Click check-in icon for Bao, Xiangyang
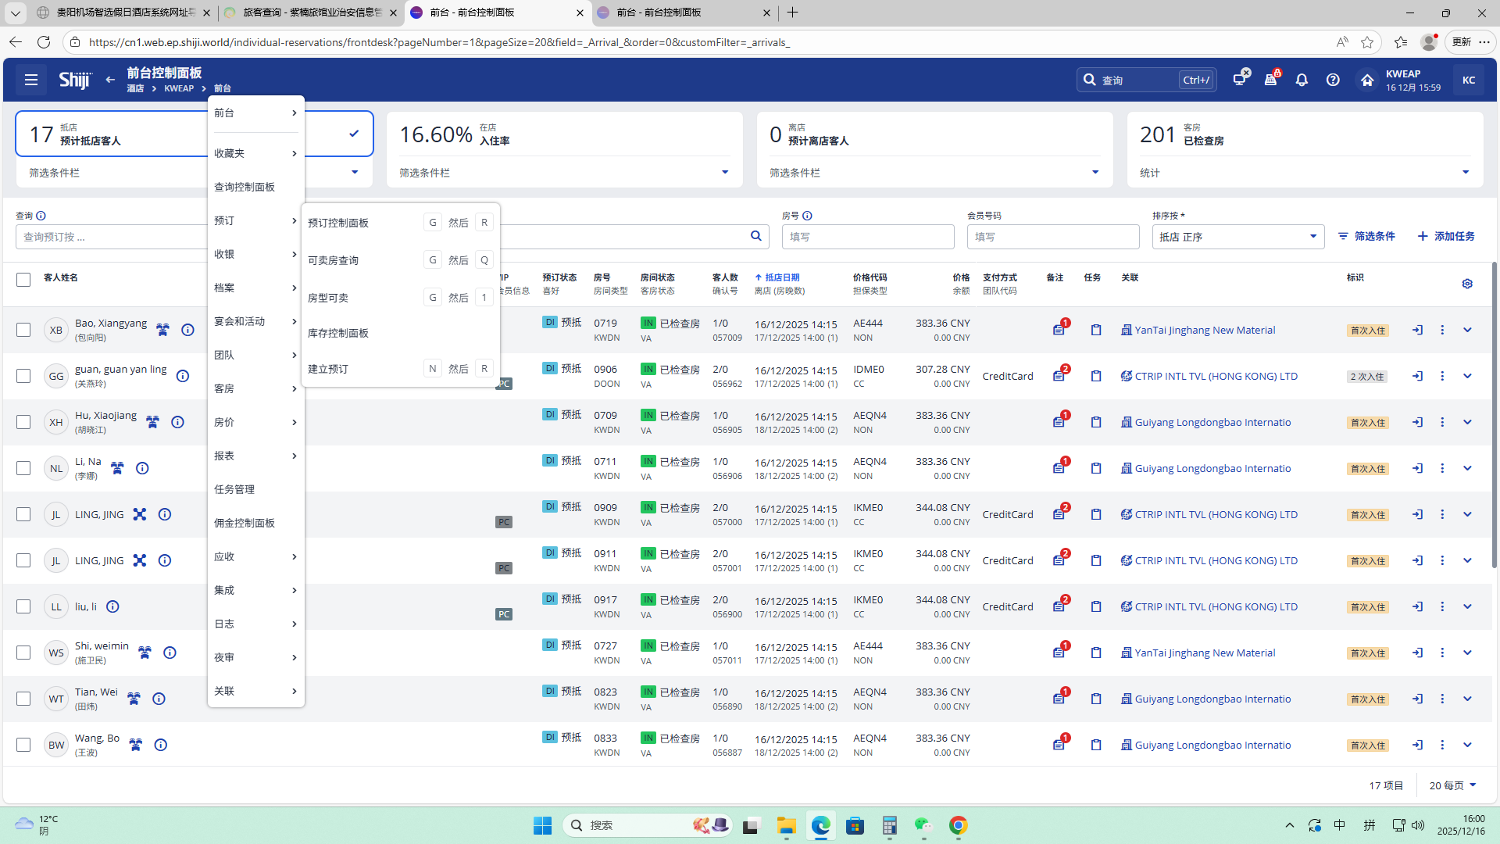 [1417, 330]
